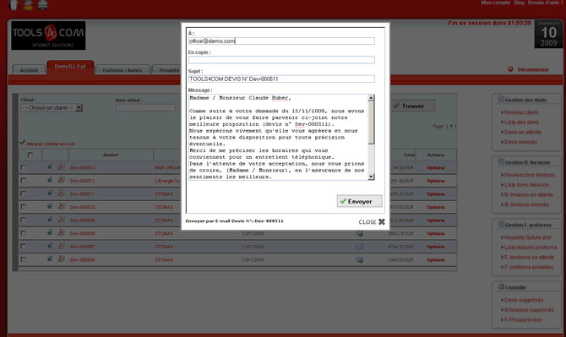Click the TOOLS4COM logo
Screen dimensions: 566x337
click(48, 35)
